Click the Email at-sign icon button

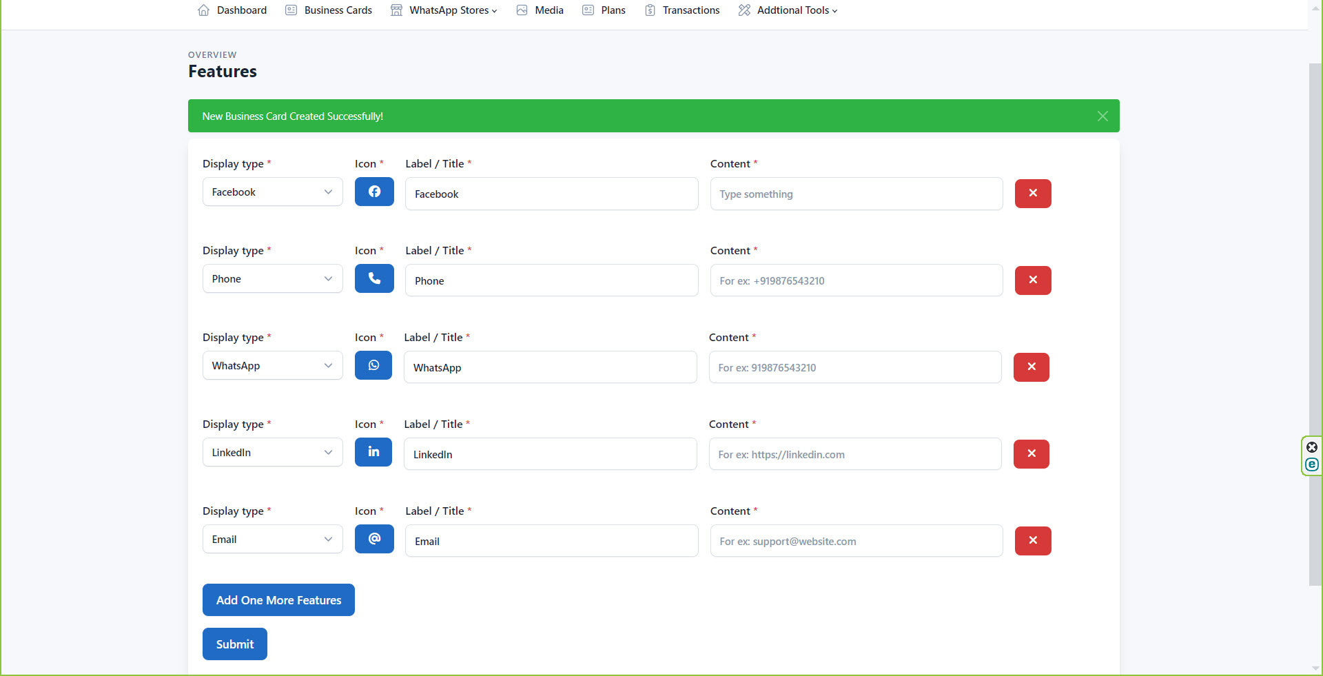374,539
